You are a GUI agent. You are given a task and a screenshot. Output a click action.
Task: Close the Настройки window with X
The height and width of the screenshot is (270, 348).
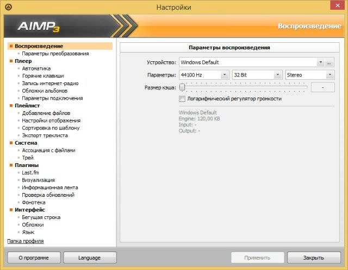point(337,5)
